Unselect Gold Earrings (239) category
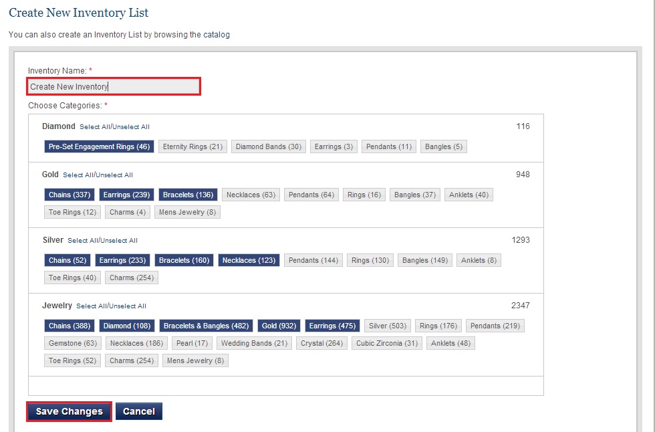655x432 pixels. (126, 195)
